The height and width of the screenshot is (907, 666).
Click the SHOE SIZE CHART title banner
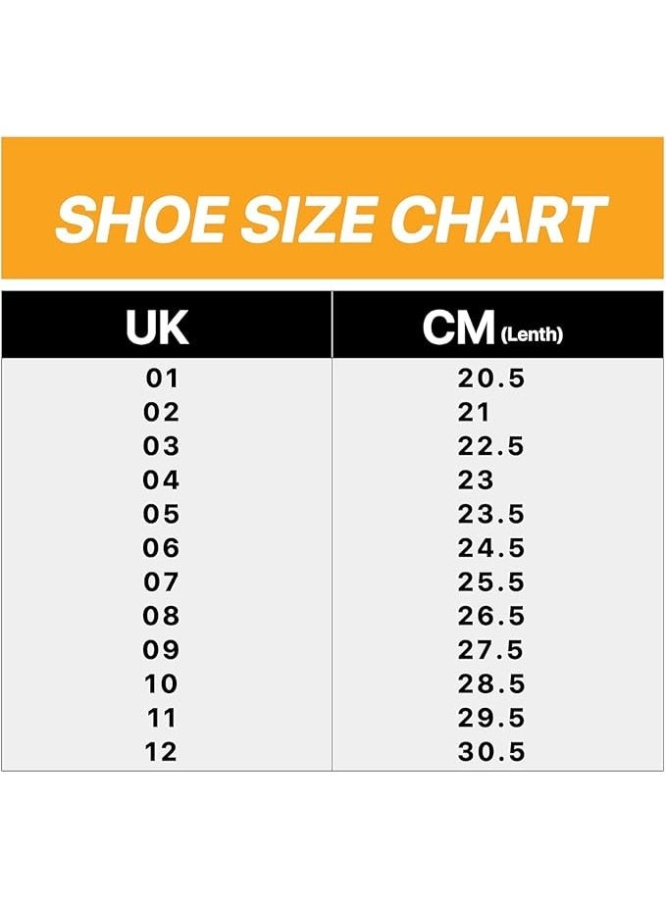333,219
